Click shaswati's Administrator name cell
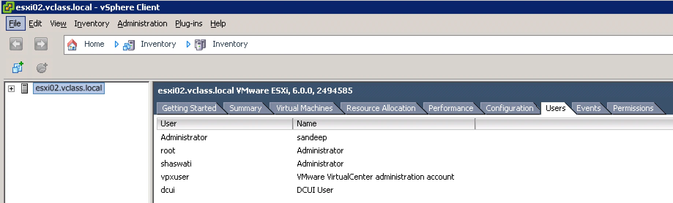The image size is (673, 203). point(320,164)
